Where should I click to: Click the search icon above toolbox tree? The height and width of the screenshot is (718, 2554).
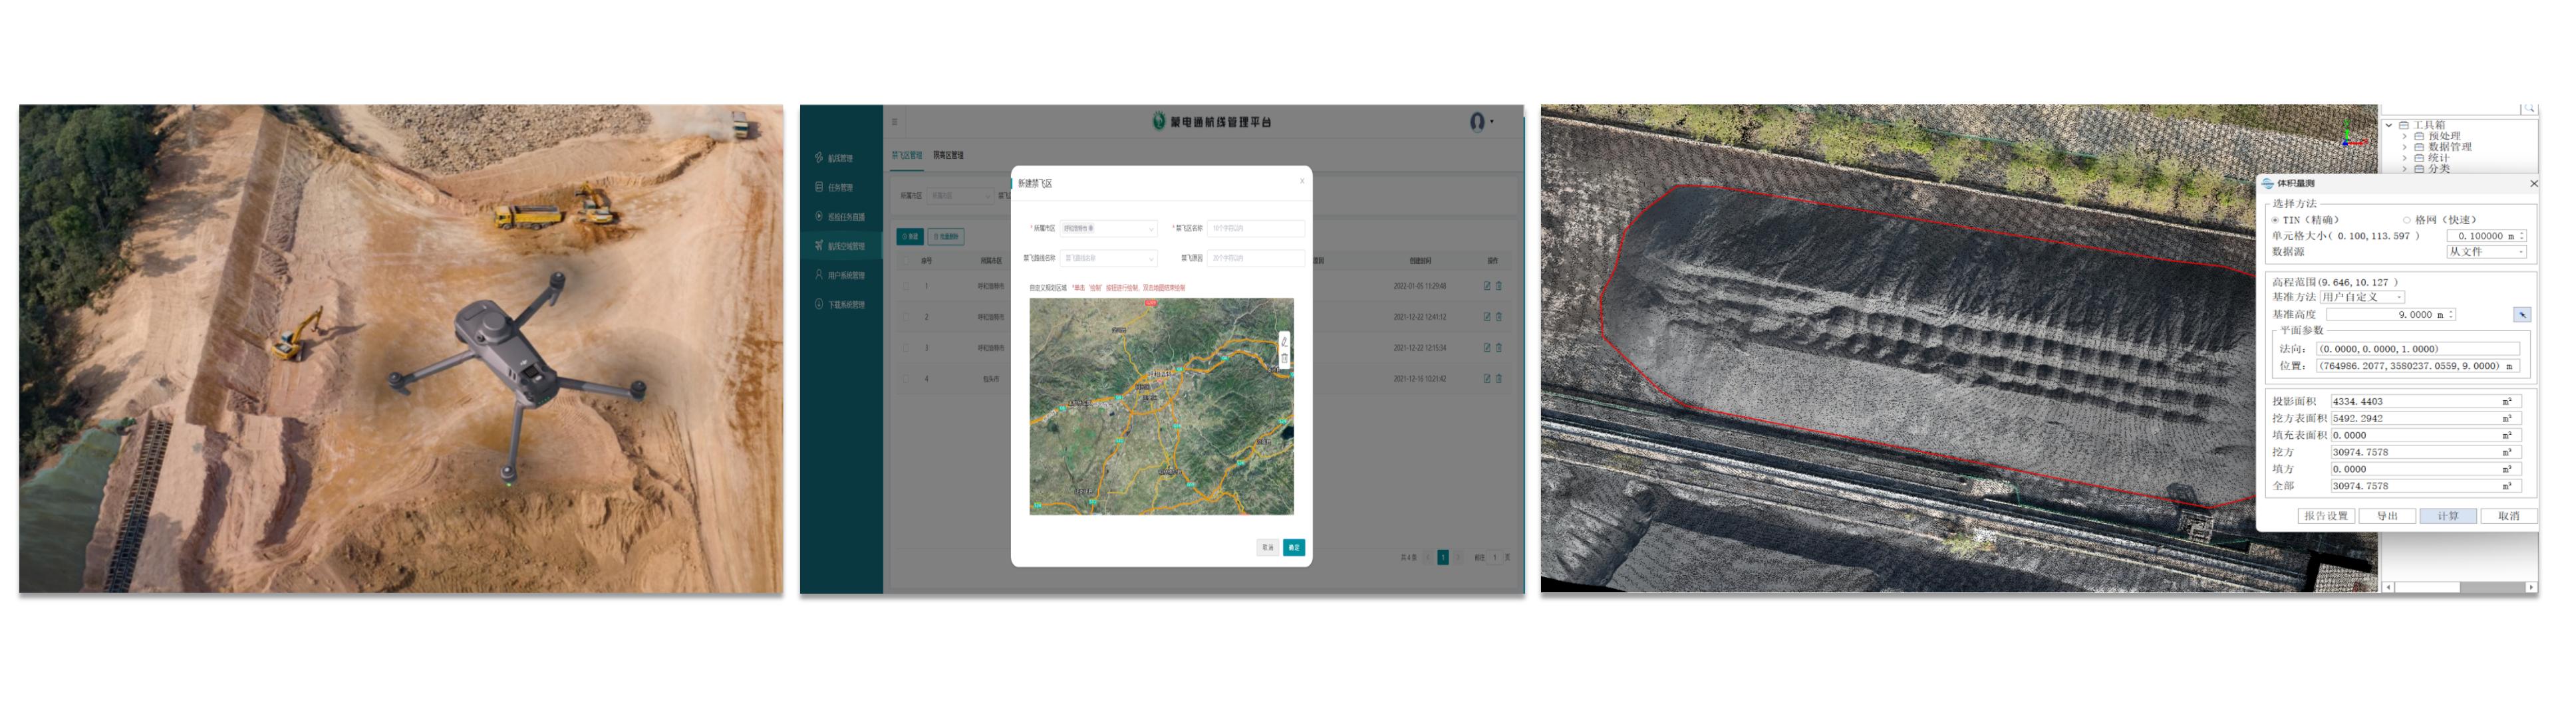[x=2528, y=108]
